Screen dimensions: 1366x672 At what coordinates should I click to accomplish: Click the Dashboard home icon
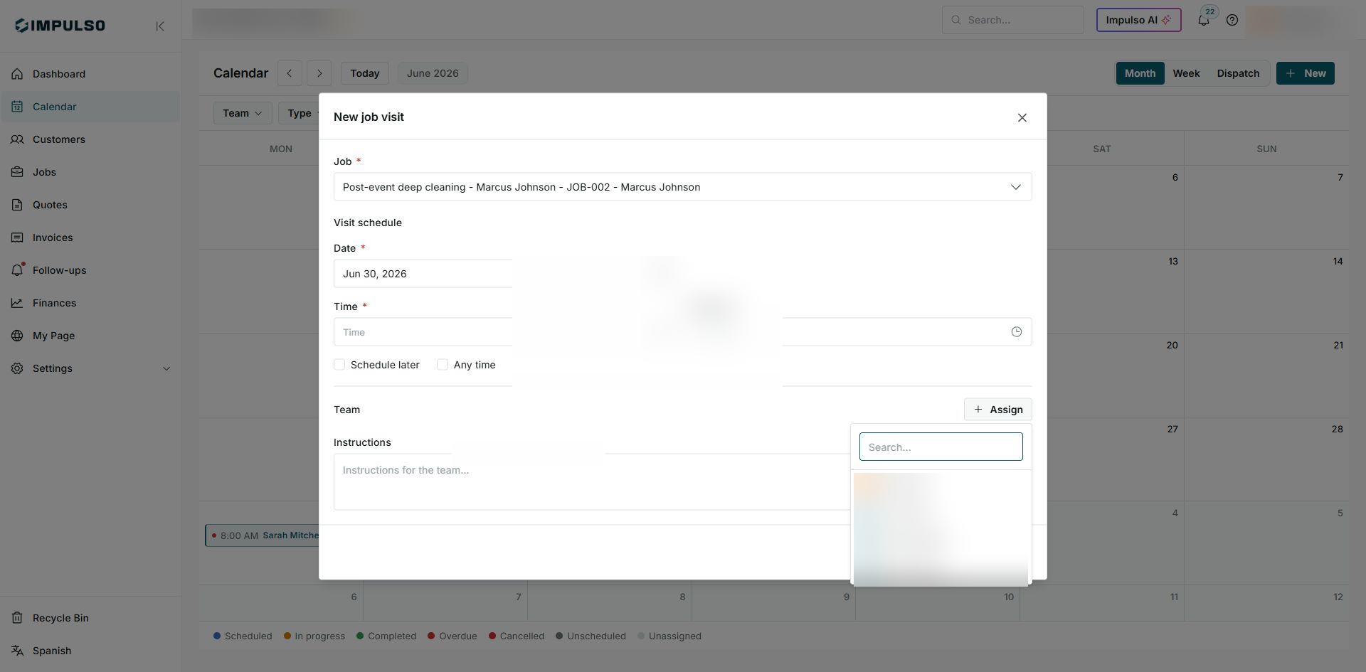[x=17, y=74]
